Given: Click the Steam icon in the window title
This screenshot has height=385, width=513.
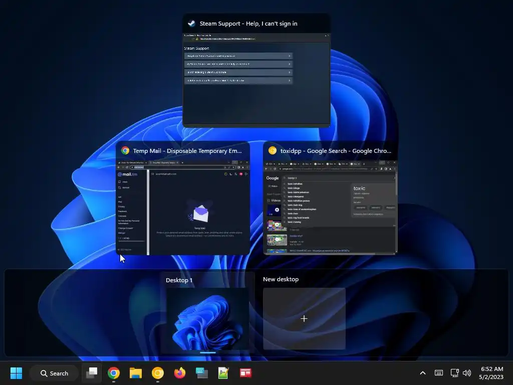Looking at the screenshot, I should click(x=191, y=24).
